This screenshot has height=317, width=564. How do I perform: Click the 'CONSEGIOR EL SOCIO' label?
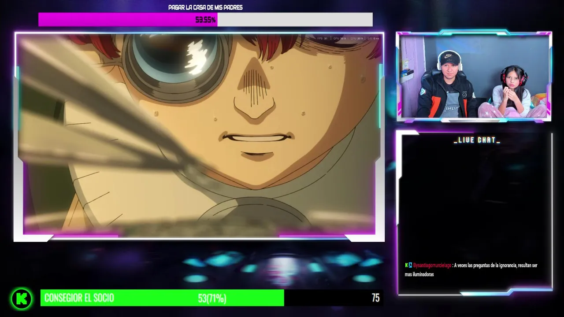pos(79,298)
